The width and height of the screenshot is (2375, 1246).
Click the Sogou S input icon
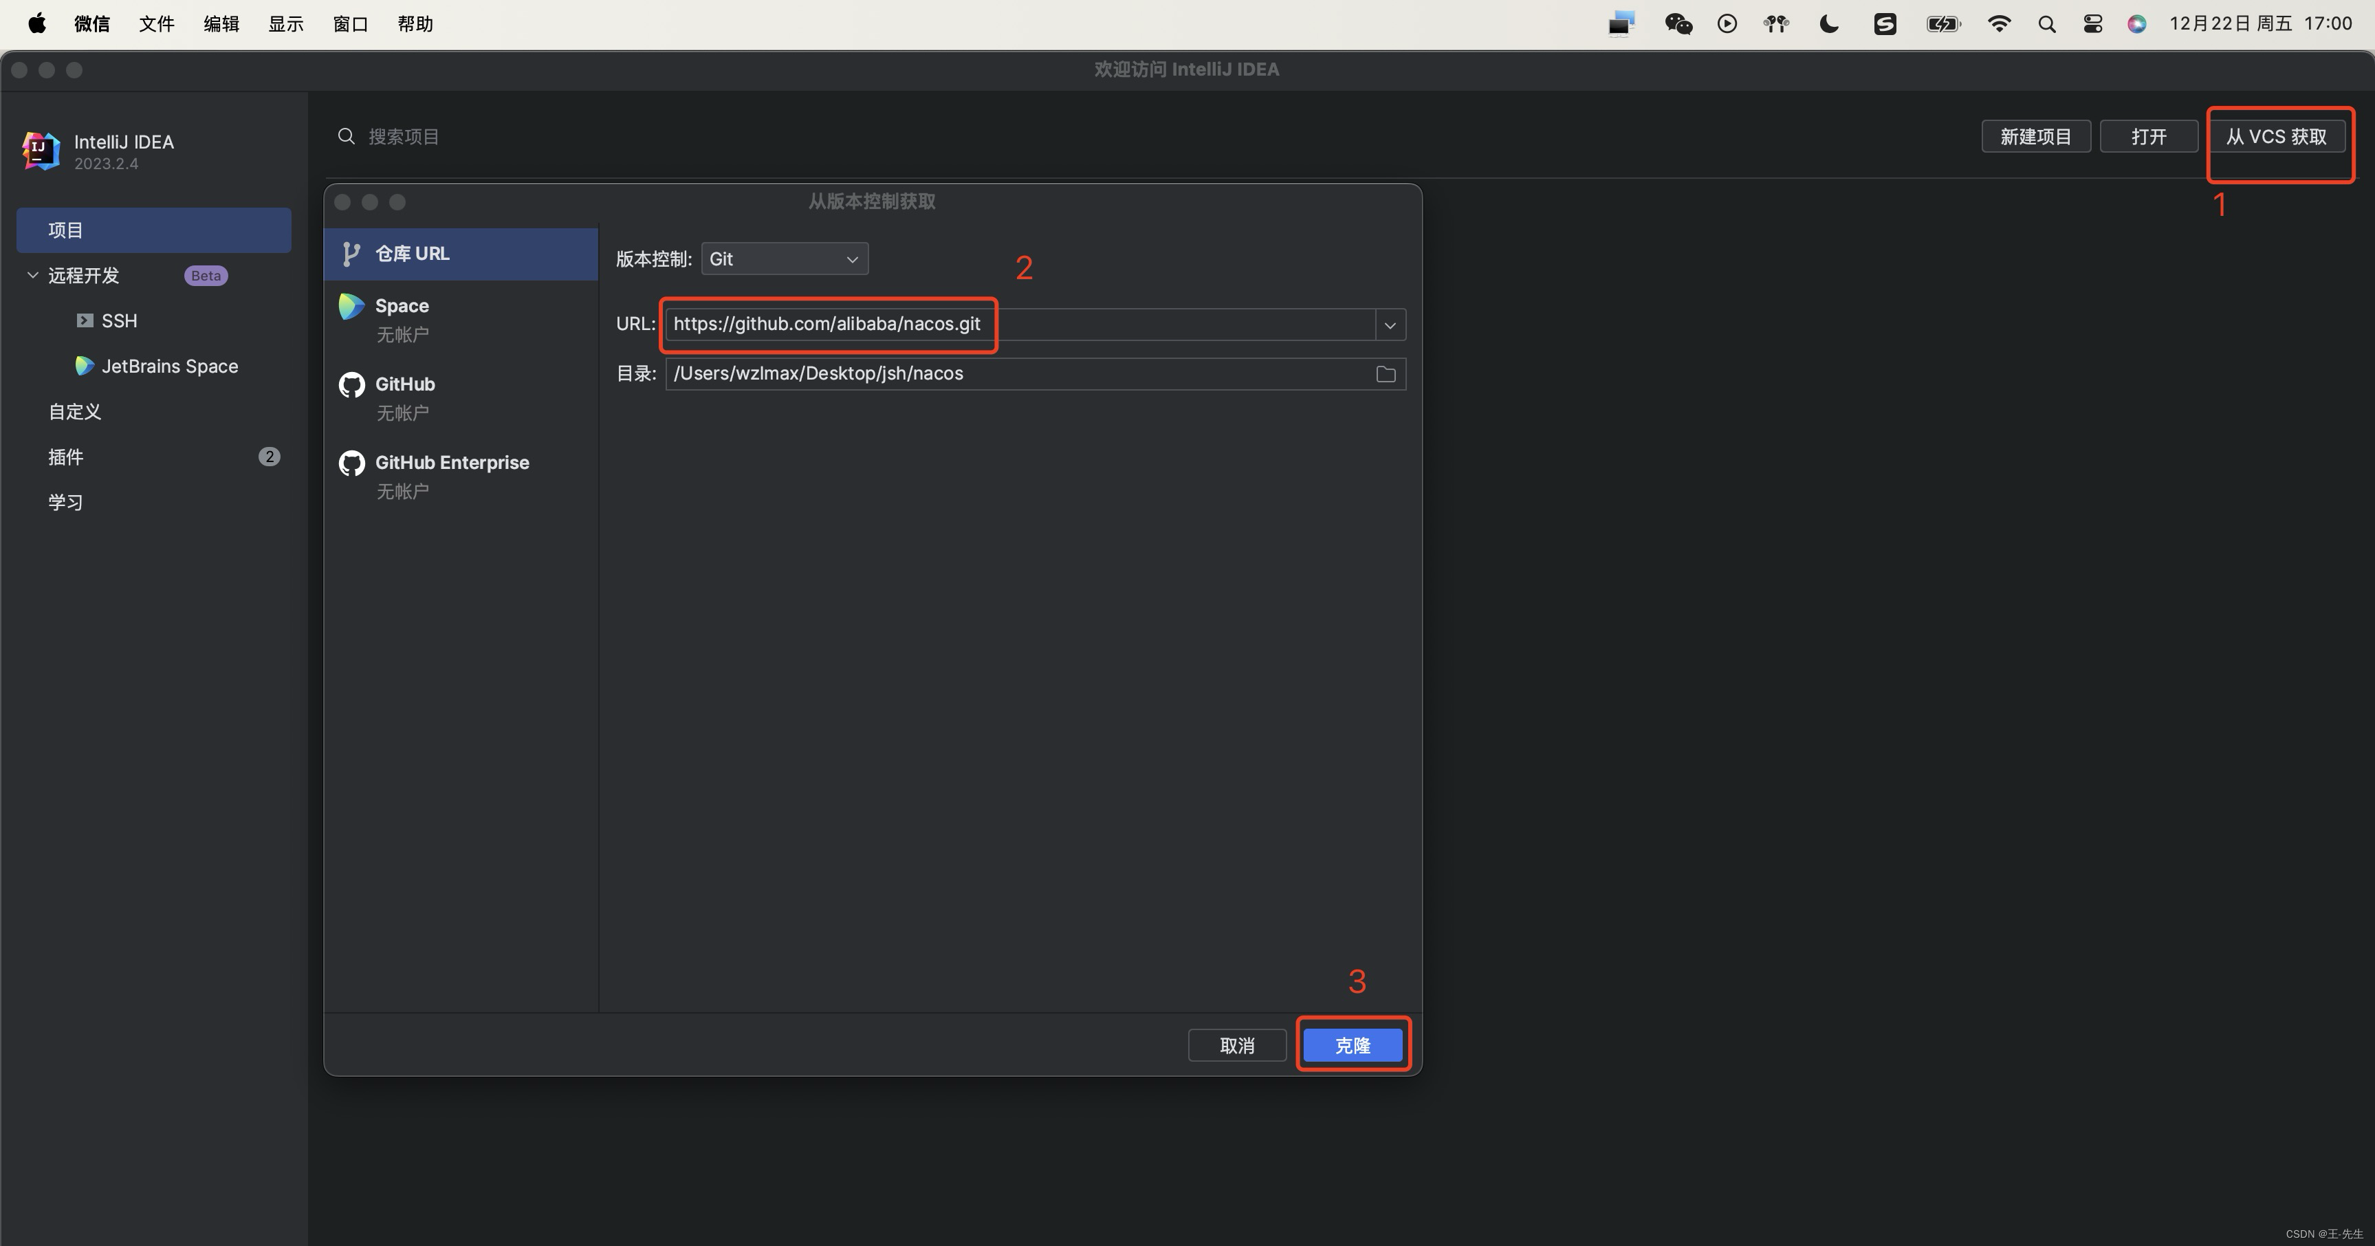pyautogui.click(x=1885, y=24)
